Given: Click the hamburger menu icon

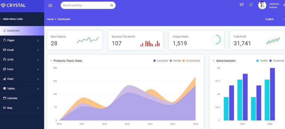Looking at the screenshot, I should click(x=50, y=5).
